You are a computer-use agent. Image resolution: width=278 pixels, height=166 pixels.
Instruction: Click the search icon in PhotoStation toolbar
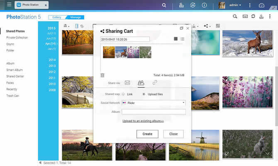tap(235, 17)
